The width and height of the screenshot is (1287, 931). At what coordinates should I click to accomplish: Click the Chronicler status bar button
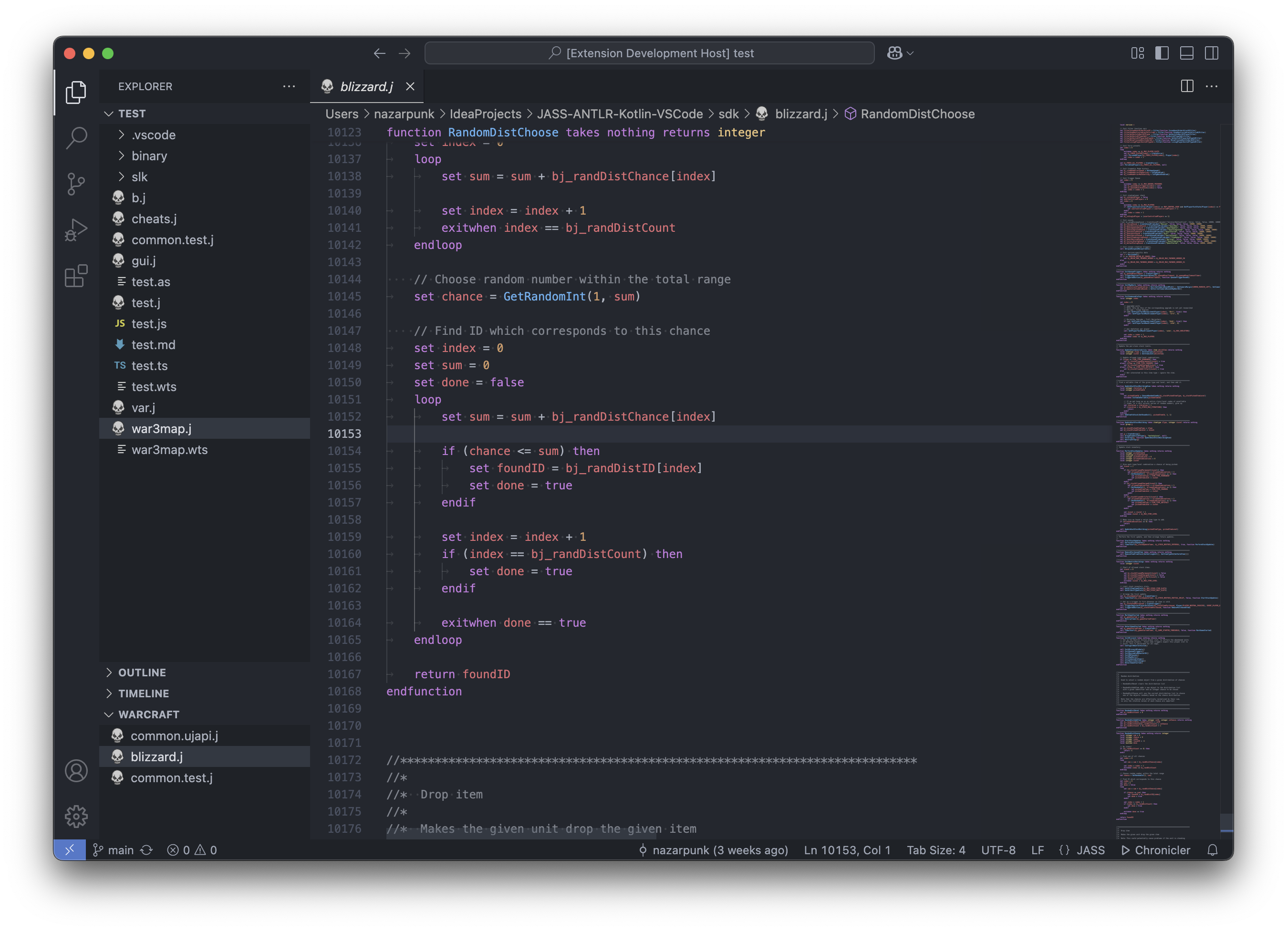(x=1155, y=850)
